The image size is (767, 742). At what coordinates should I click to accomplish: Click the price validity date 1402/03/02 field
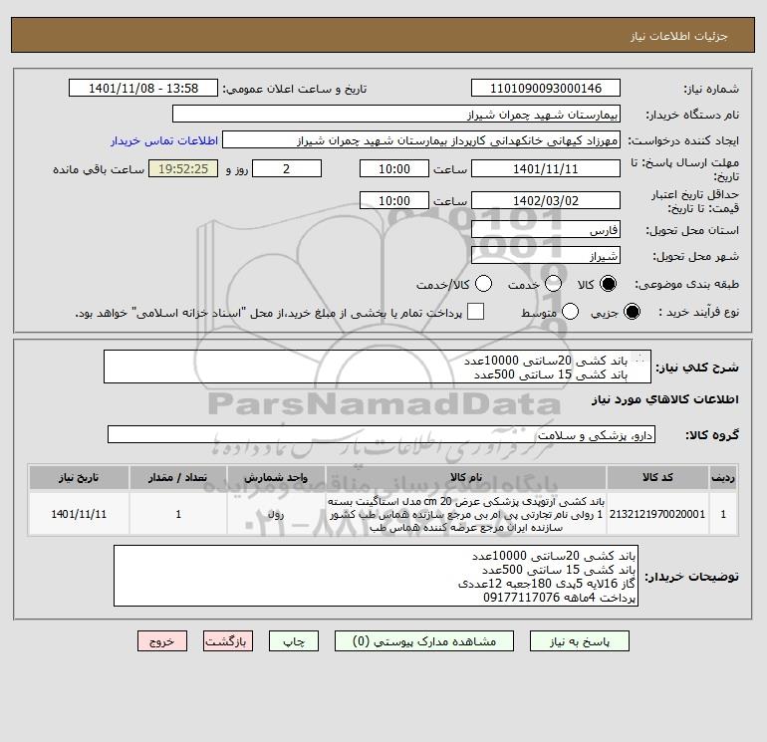click(546, 200)
